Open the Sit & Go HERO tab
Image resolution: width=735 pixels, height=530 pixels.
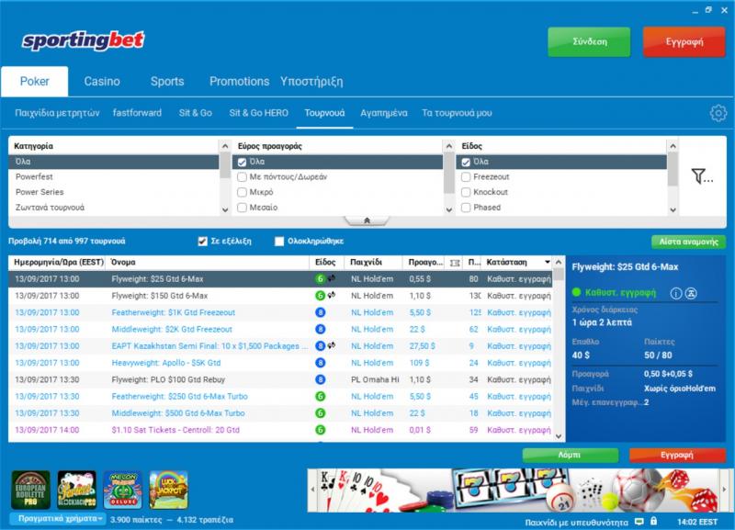(258, 113)
